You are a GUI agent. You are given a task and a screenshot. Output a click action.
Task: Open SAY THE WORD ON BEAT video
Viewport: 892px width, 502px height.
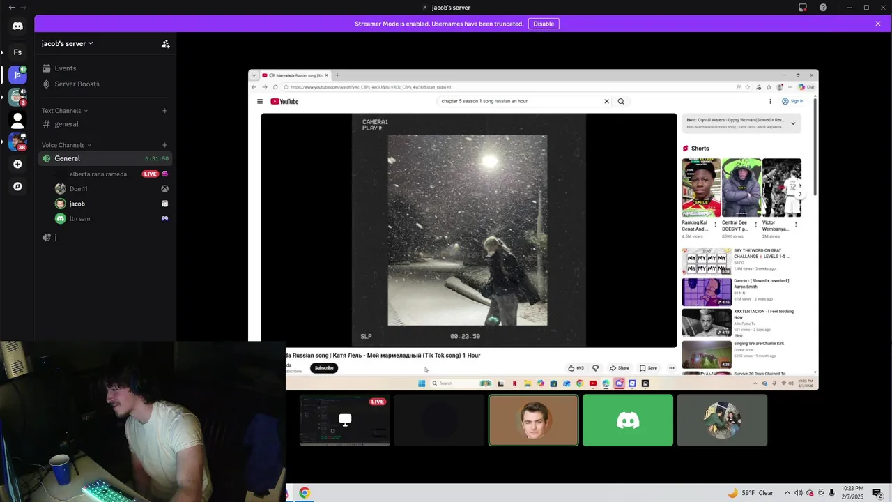point(707,261)
